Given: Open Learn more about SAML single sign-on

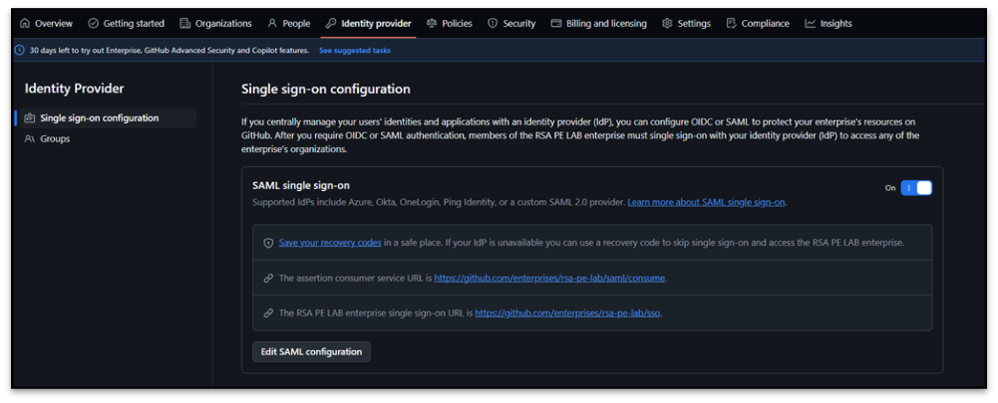Looking at the screenshot, I should [706, 202].
